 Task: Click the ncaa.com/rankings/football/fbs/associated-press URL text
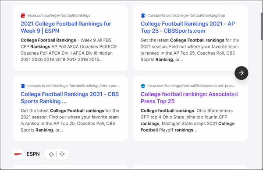(x=191, y=86)
